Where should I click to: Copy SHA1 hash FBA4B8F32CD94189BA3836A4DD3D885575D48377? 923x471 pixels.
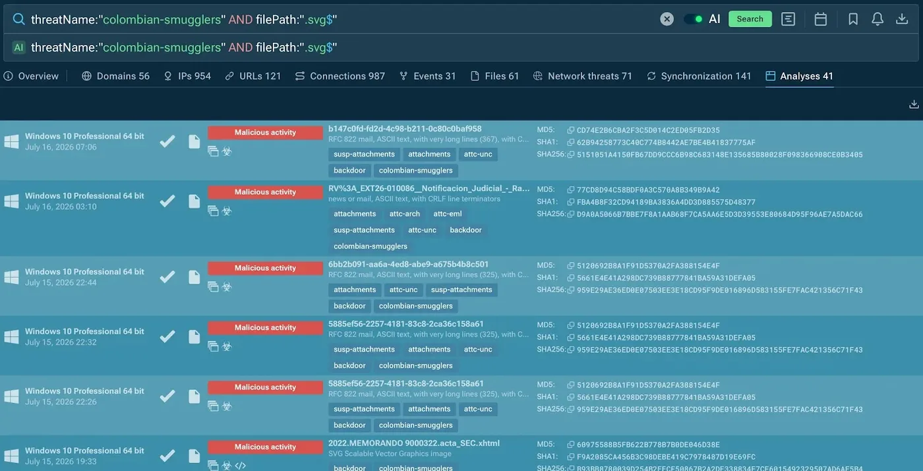(571, 201)
